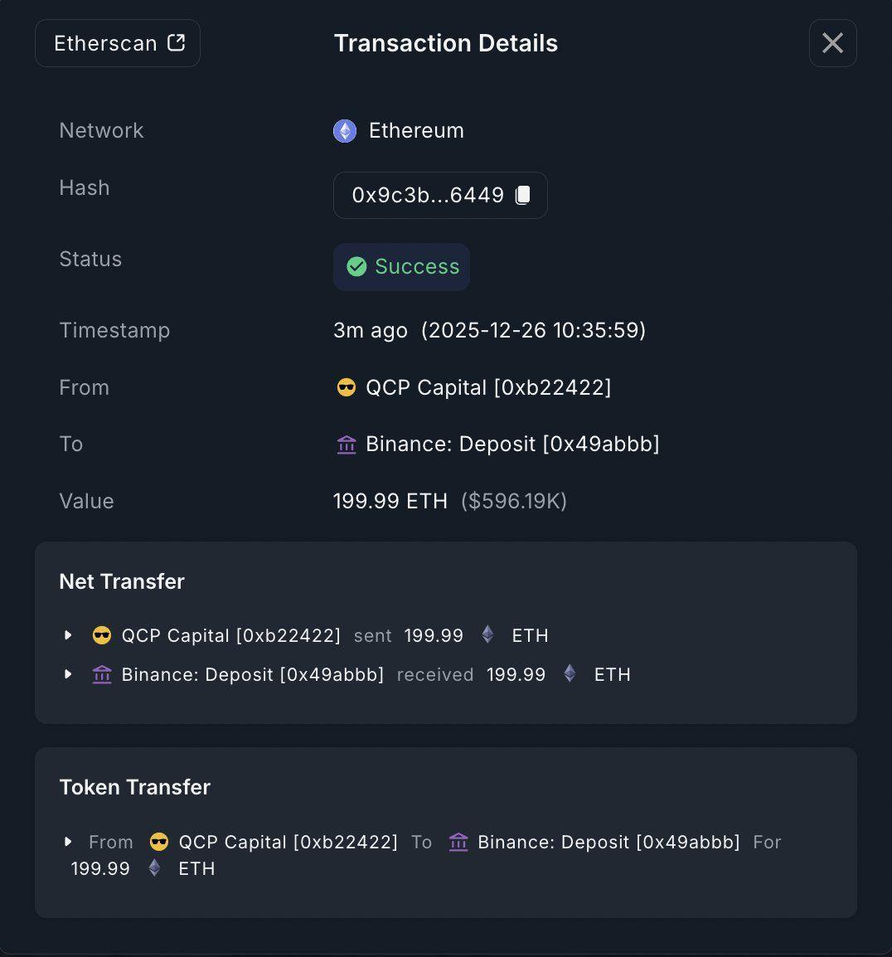Click the sunglasses emoji next to QCP Capital
This screenshot has height=957, width=892.
[x=346, y=386]
